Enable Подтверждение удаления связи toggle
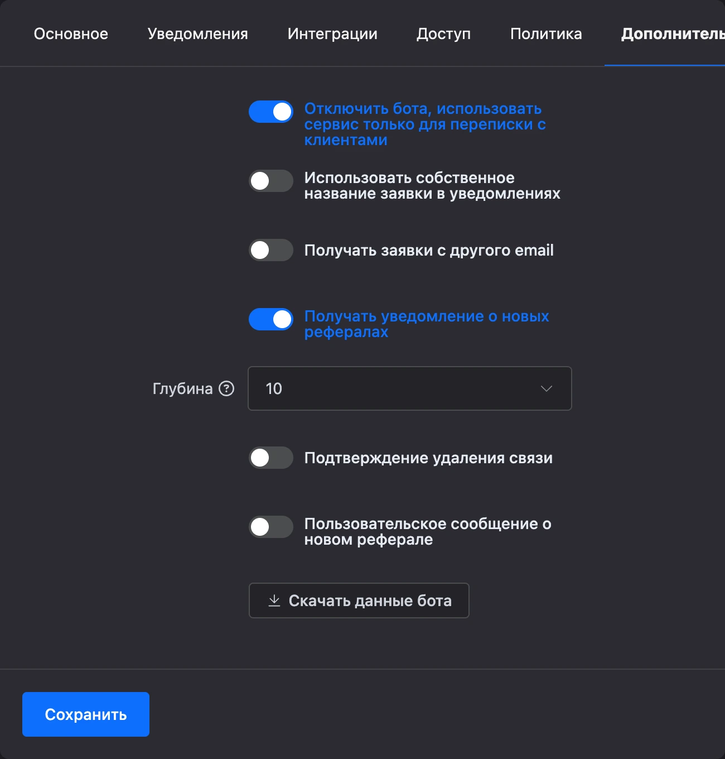The height and width of the screenshot is (759, 725). click(271, 458)
